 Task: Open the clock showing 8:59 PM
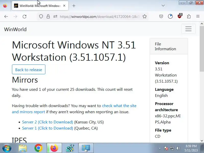click(191, 148)
